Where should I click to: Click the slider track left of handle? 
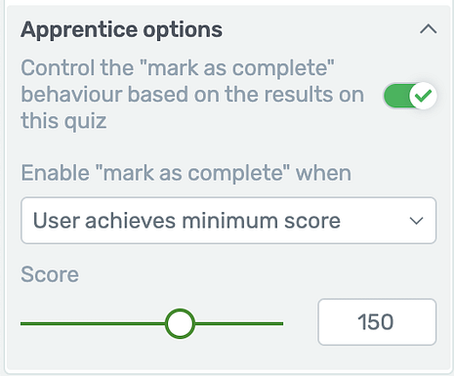point(93,323)
